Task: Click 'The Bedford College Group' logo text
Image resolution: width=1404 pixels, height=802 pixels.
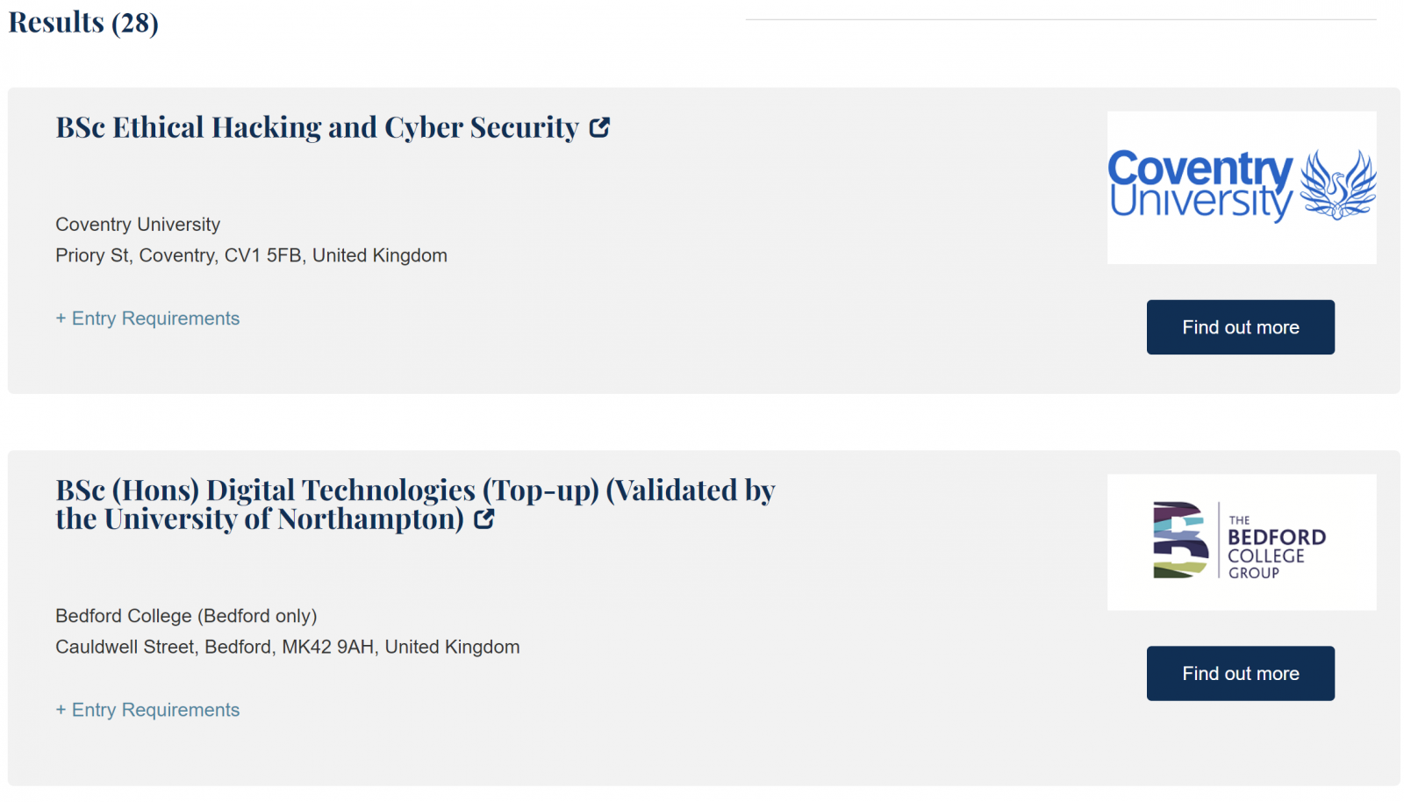Action: point(1277,547)
